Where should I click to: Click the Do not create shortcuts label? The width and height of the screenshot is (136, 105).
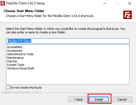tap(26, 87)
